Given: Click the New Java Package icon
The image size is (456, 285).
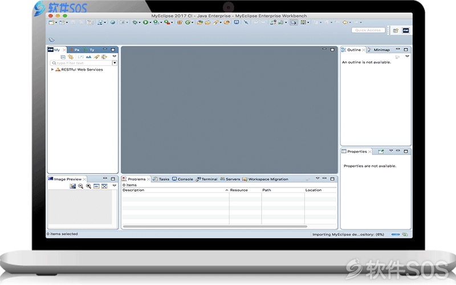Looking at the screenshot, I should [180, 22].
